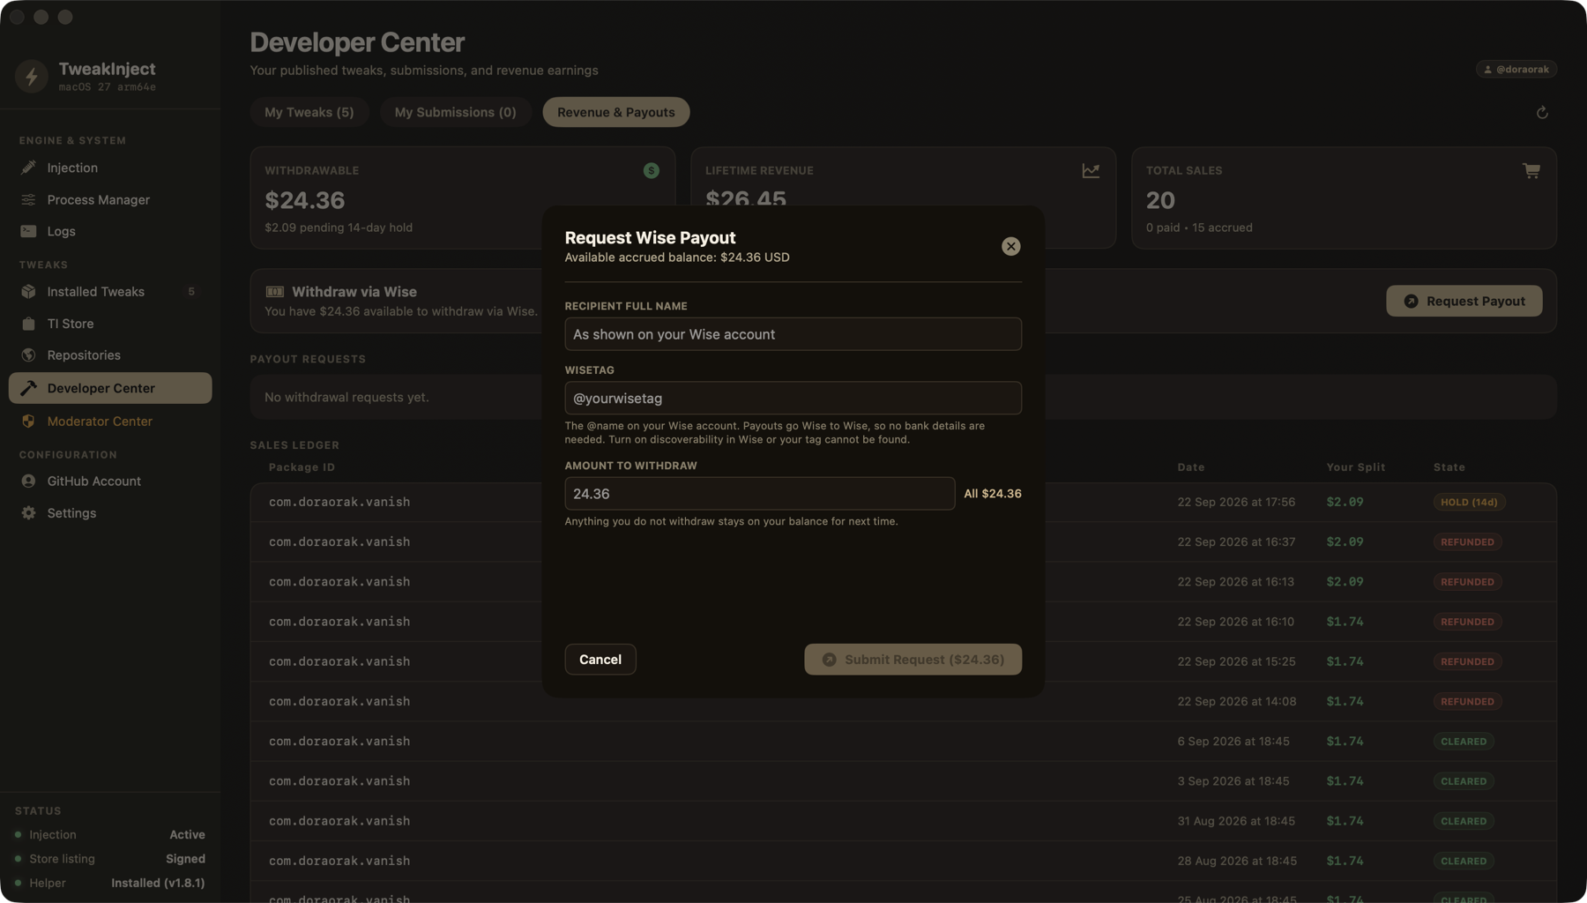Screen dimensions: 1587x903
Task: Click Cancel in the payout dialog
Action: (x=600, y=660)
